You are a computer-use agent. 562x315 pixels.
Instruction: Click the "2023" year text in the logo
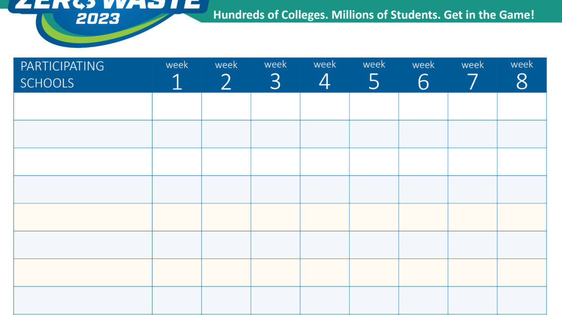point(98,19)
